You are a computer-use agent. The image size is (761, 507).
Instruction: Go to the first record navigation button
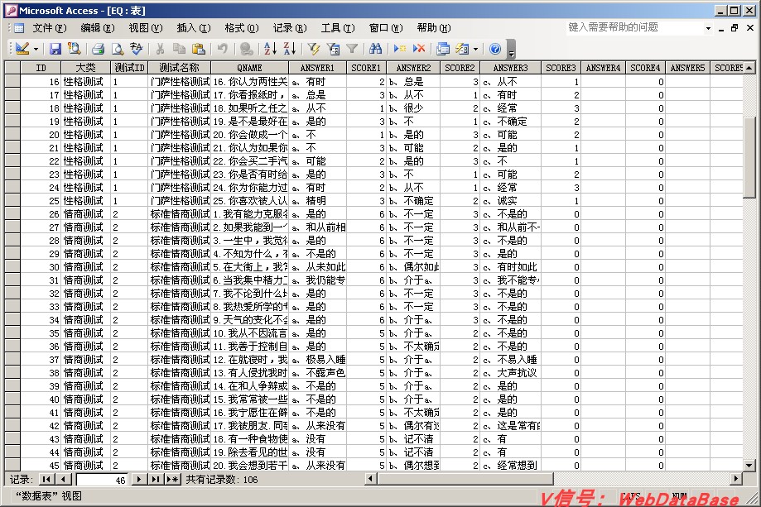[46, 480]
